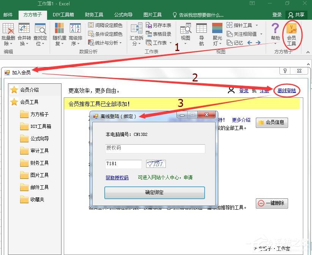The image size is (312, 255).
Task: Click the 获取授权码 link
Action: (x=117, y=178)
